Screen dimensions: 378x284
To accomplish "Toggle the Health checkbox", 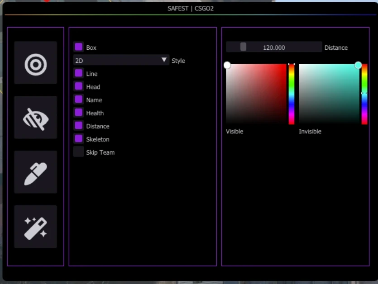I will [79, 113].
